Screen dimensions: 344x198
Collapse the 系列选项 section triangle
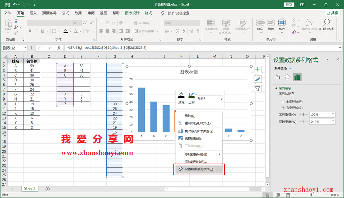pyautogui.click(x=276, y=88)
